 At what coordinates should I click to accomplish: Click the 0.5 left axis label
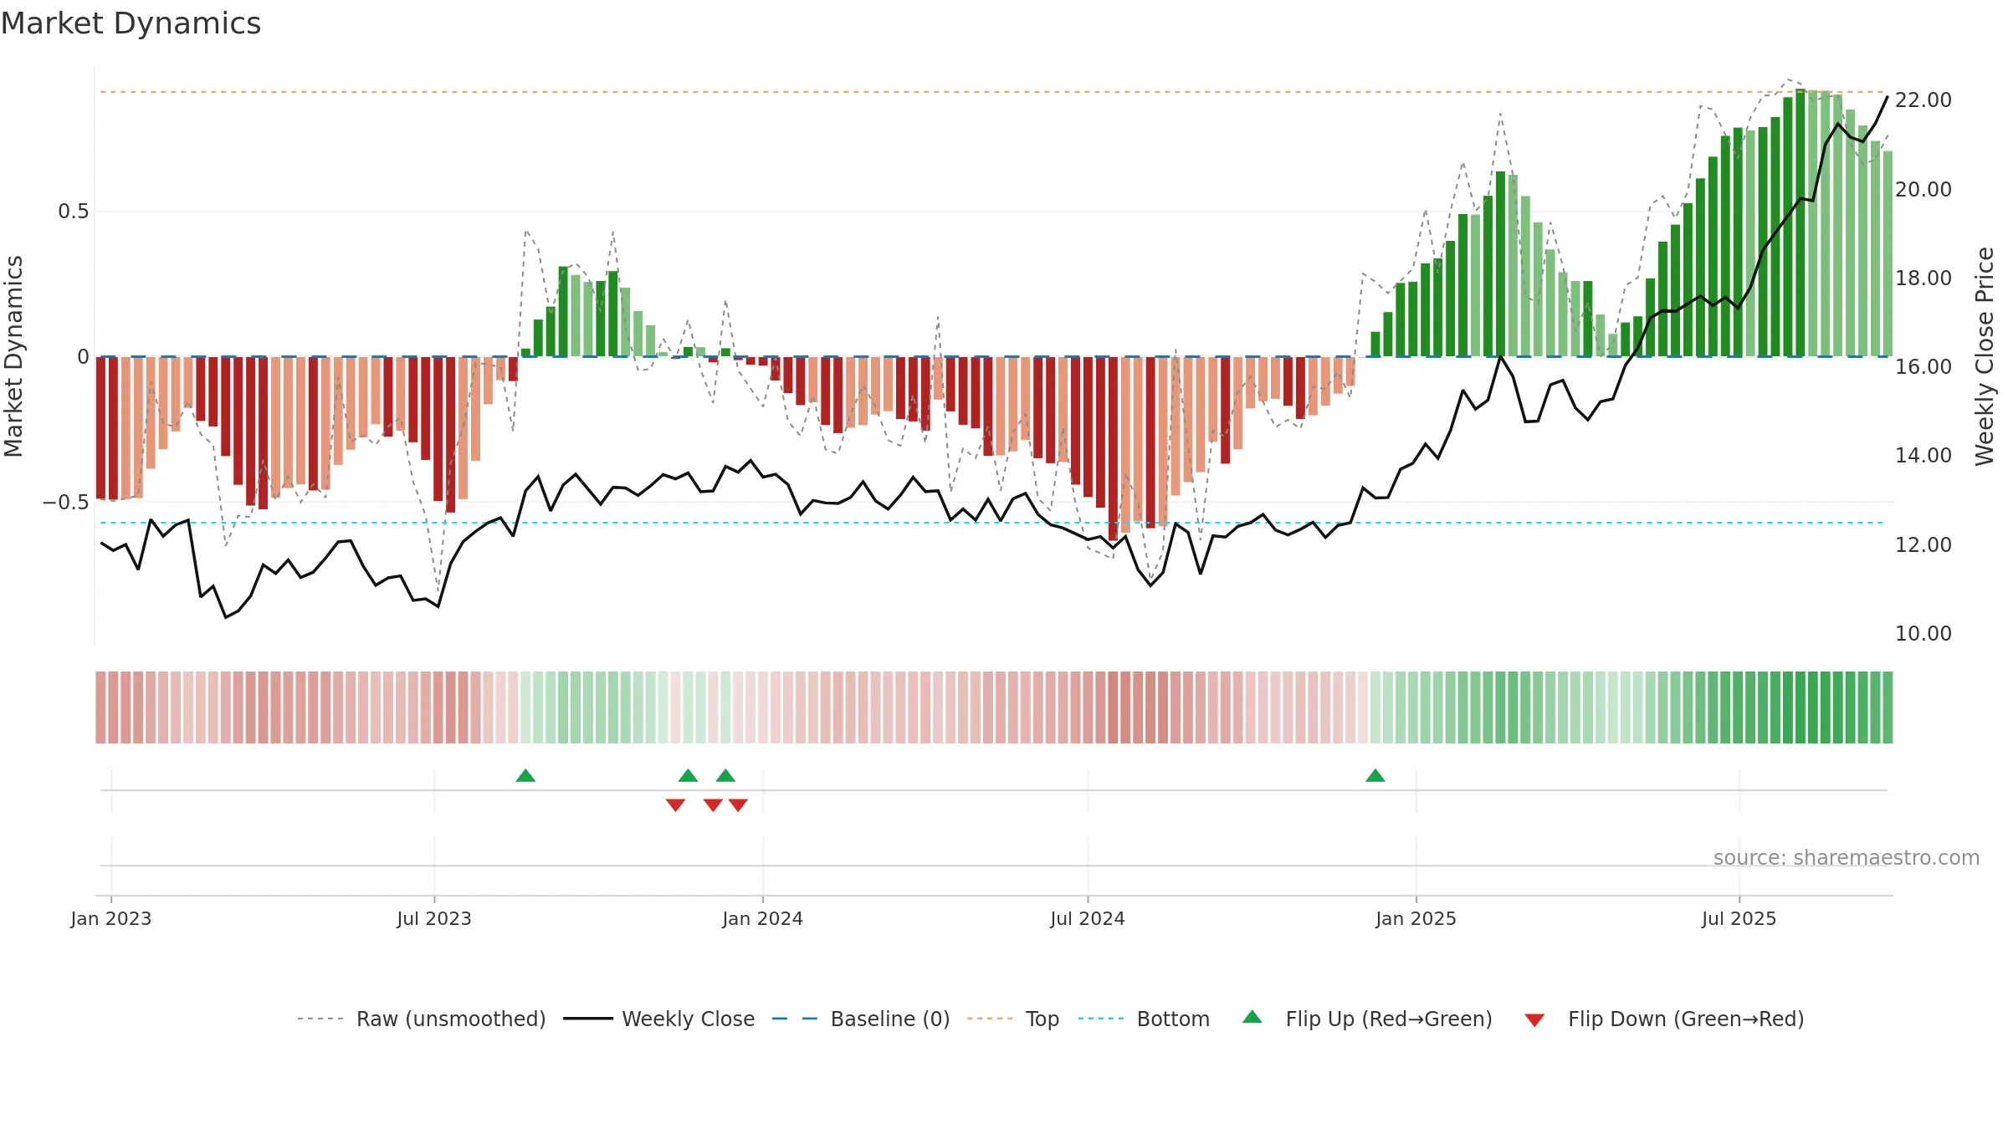[x=74, y=212]
